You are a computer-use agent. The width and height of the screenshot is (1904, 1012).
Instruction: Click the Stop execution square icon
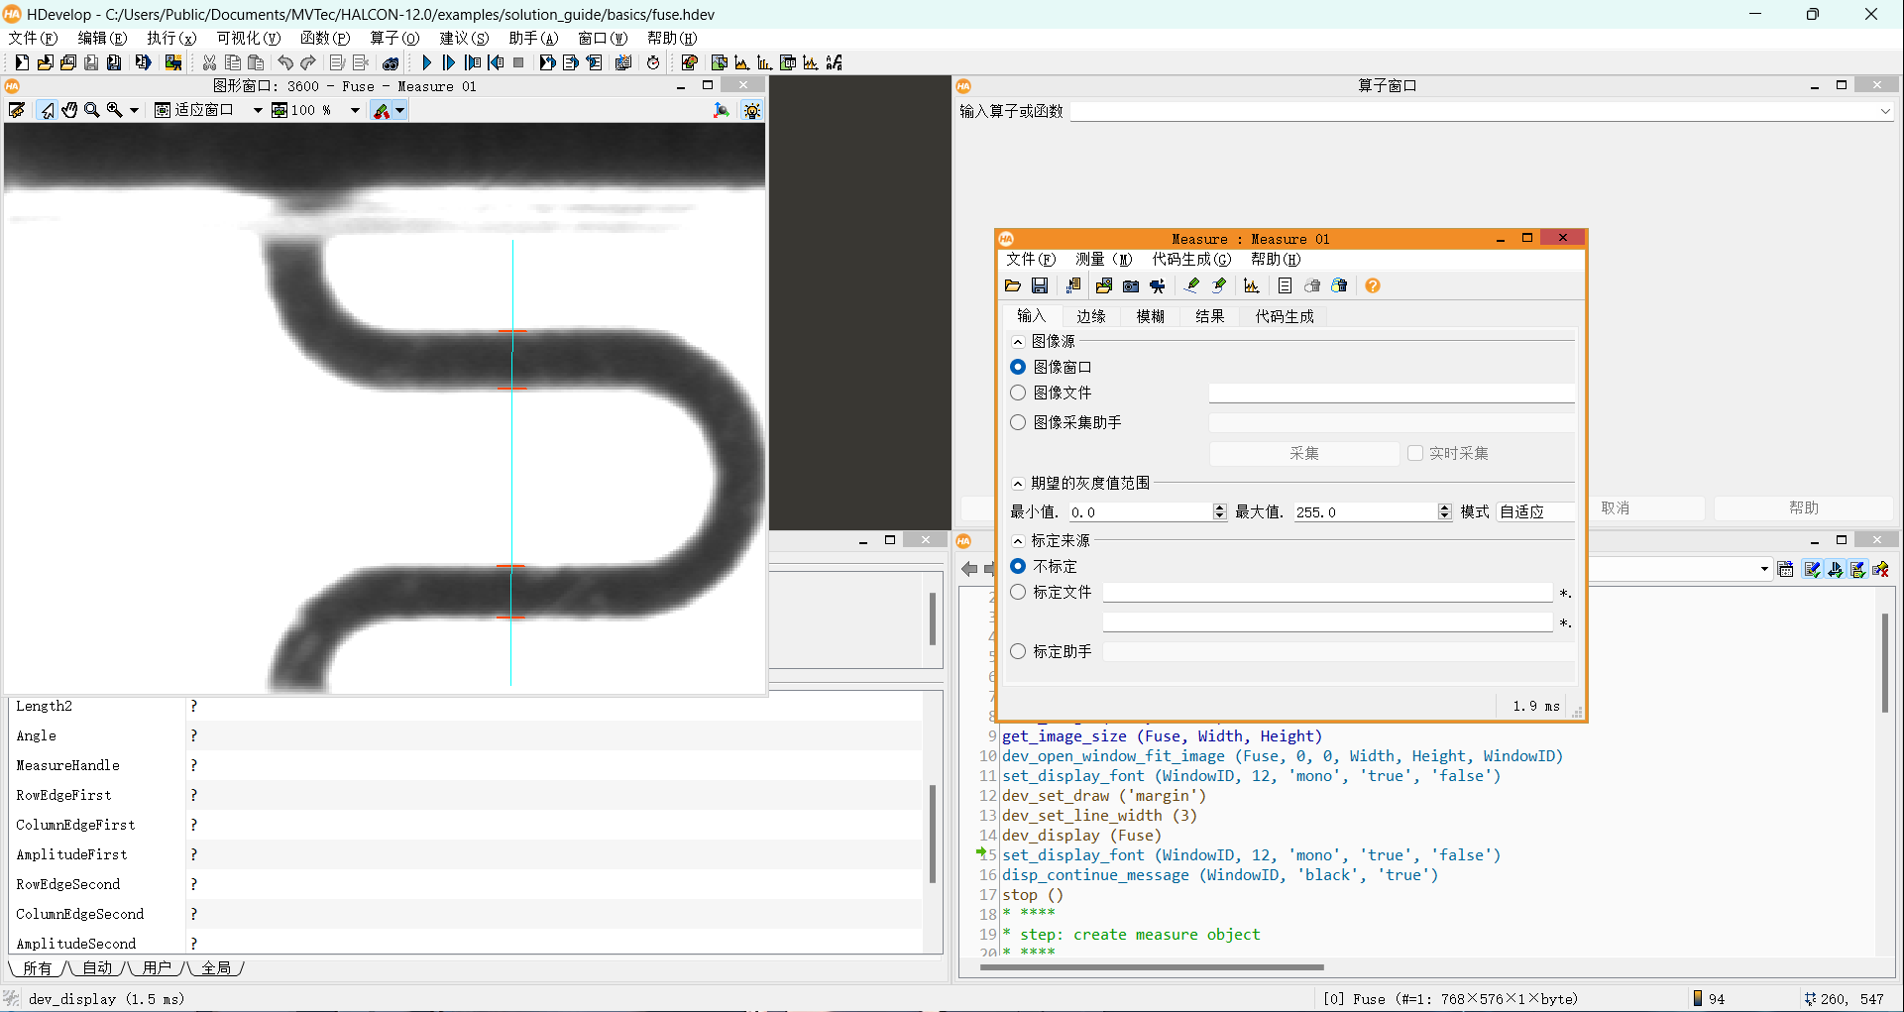pos(518,62)
